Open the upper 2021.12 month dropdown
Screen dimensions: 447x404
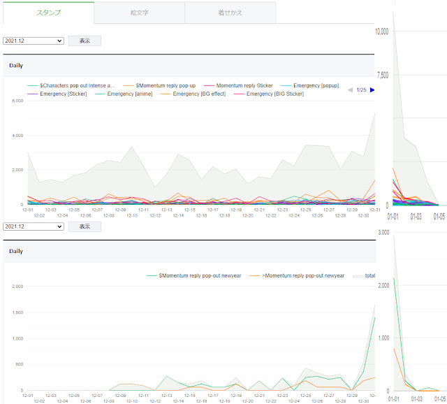(34, 41)
